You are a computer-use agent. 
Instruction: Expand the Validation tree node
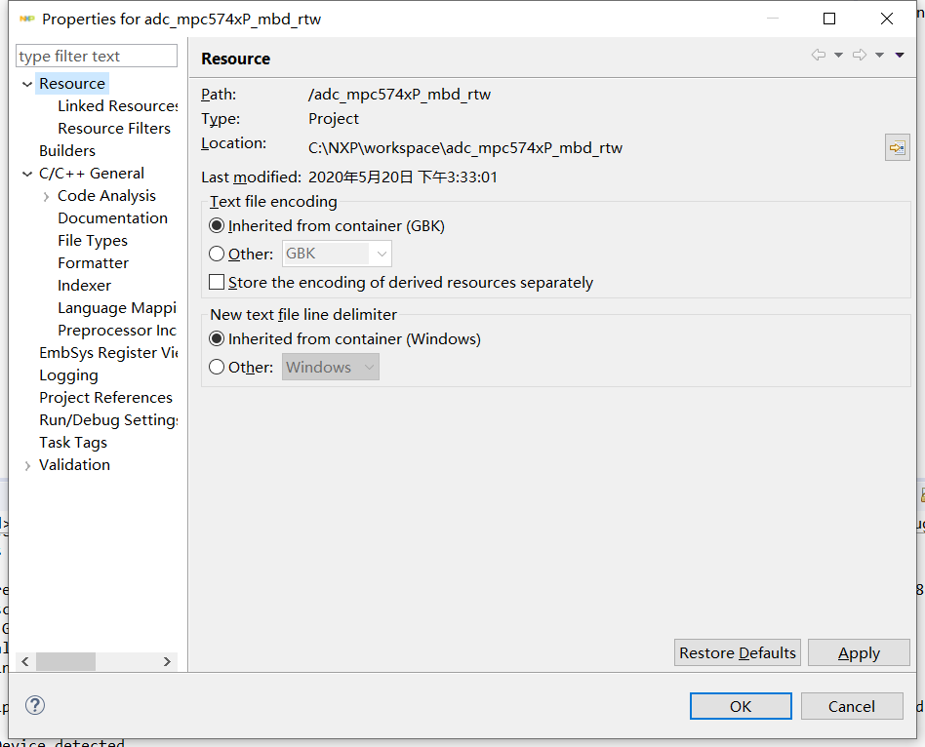point(27,466)
